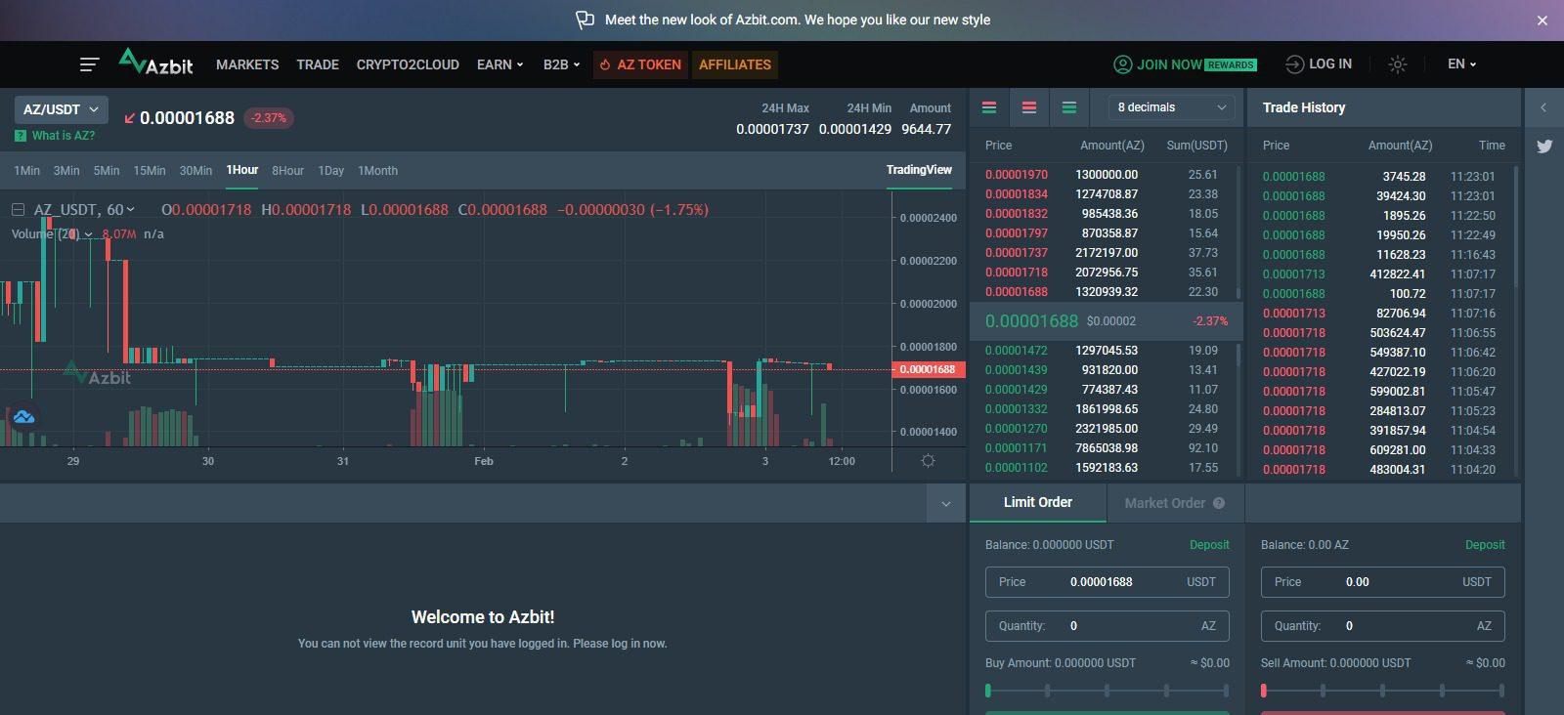The width and height of the screenshot is (1564, 715).
Task: Select 1Month chart interval
Action: click(377, 171)
